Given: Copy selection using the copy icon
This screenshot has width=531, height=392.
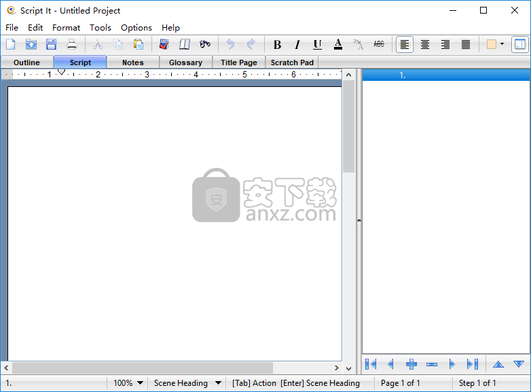Looking at the screenshot, I should pos(118,44).
